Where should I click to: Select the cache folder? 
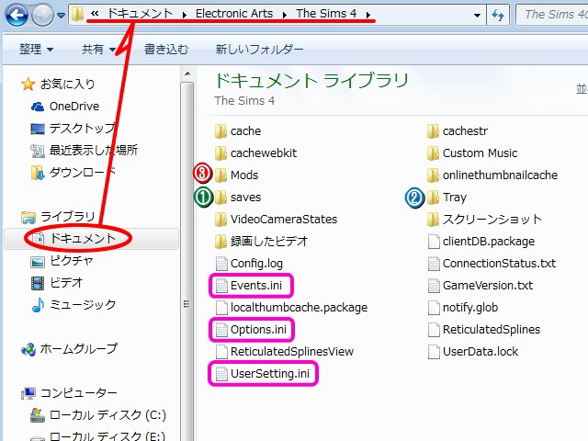tap(238, 131)
